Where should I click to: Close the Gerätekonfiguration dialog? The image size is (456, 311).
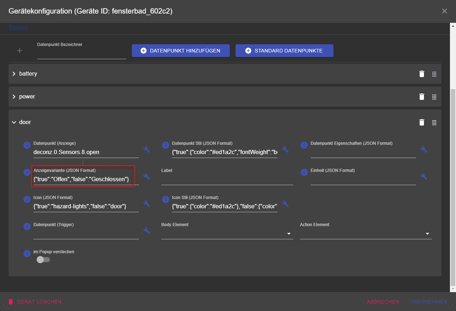click(445, 11)
